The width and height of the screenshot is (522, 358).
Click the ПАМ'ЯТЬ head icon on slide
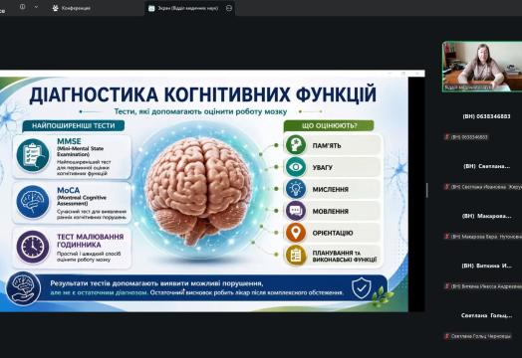[x=295, y=145]
